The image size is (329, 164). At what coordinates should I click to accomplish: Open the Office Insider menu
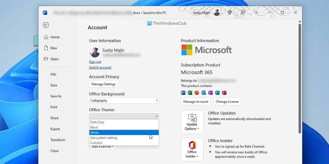click(192, 150)
